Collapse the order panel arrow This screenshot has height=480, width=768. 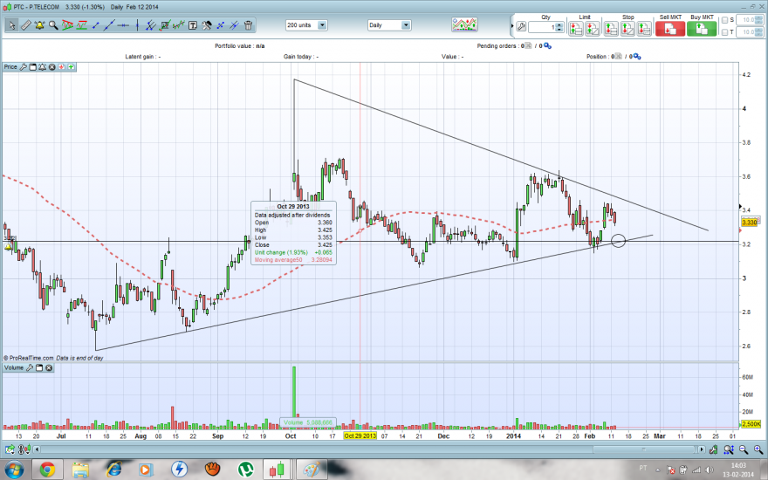[512, 26]
